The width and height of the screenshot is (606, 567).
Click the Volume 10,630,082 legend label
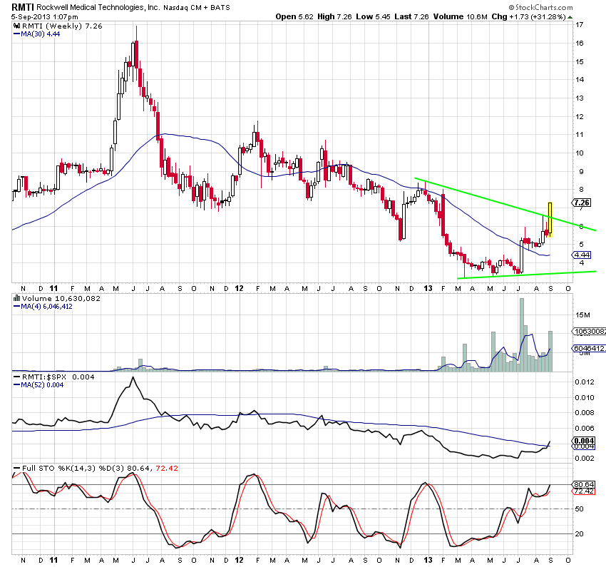(x=61, y=298)
